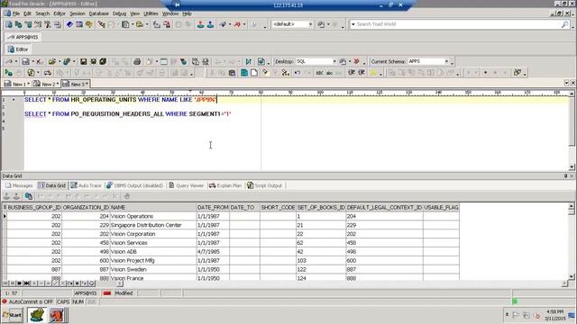Screen dimensions: 577x324
Task: Open the Database menu
Action: [98, 13]
